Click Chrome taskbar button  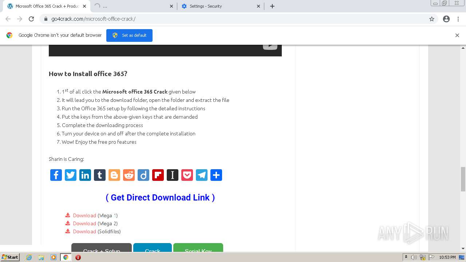pyautogui.click(x=66, y=257)
